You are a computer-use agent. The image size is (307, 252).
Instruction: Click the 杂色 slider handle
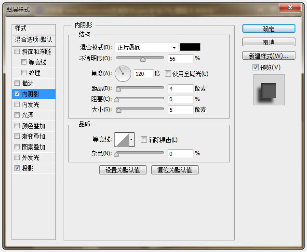[x=117, y=154]
